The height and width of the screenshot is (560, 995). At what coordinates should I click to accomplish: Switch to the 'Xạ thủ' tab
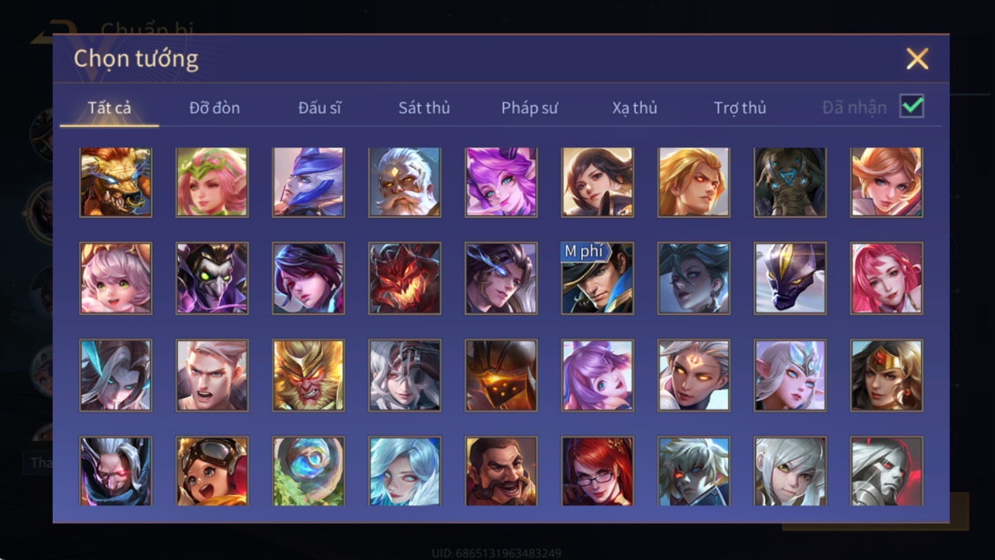(634, 108)
